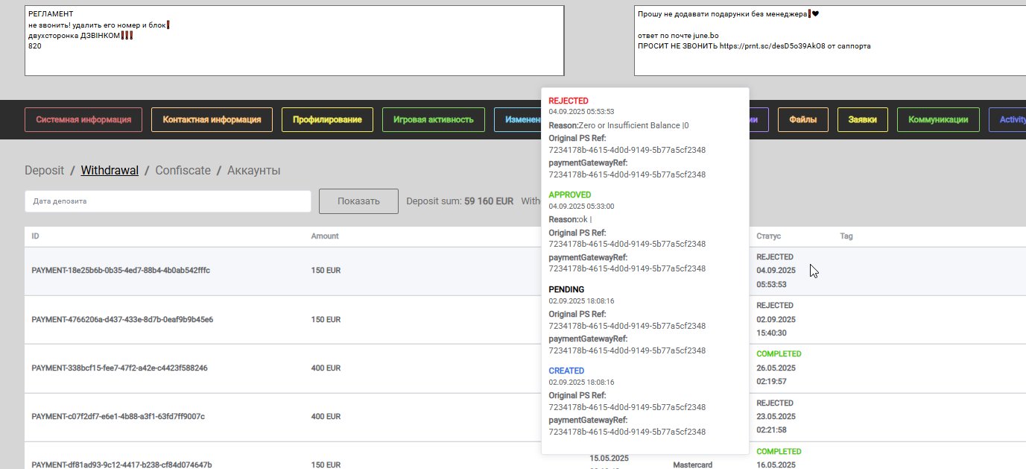Viewport: 1026px width, 469px height.
Task: Switch to the Профилирование tab
Action: pos(327,119)
